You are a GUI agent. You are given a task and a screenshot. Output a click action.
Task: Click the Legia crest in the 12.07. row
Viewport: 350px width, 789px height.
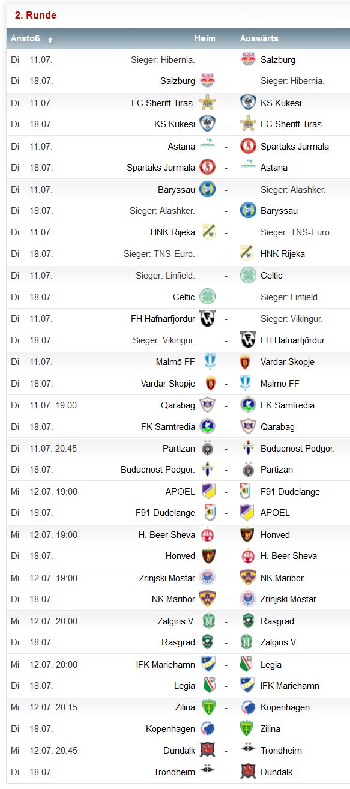point(247,664)
